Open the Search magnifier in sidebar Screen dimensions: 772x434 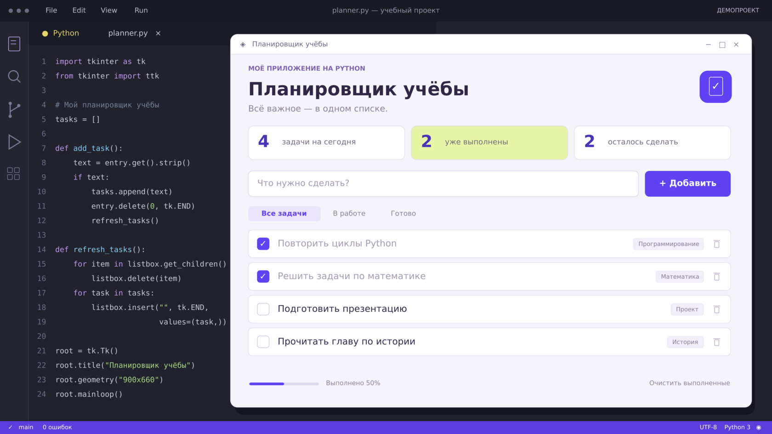point(14,76)
